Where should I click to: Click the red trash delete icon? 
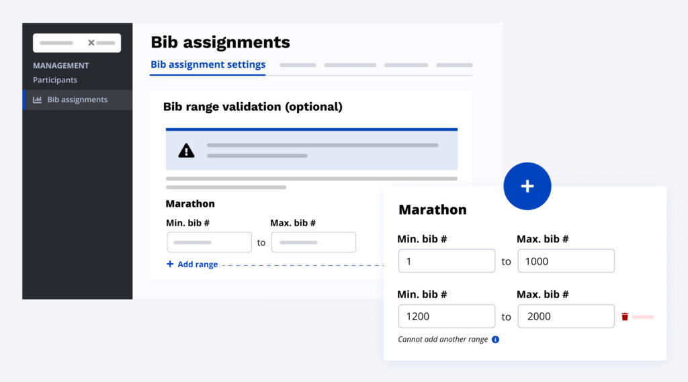(x=625, y=316)
